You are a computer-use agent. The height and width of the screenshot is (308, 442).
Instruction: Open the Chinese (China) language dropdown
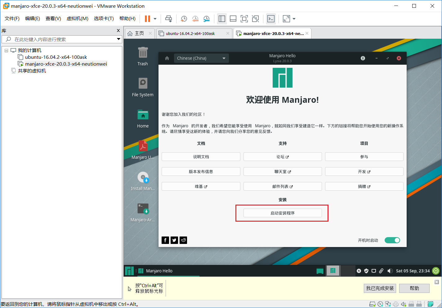tap(201, 58)
